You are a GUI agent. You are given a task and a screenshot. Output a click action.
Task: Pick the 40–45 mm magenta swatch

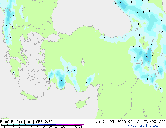coord(71,125)
